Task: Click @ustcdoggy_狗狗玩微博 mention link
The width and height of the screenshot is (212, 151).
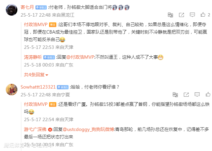Action: (88, 129)
